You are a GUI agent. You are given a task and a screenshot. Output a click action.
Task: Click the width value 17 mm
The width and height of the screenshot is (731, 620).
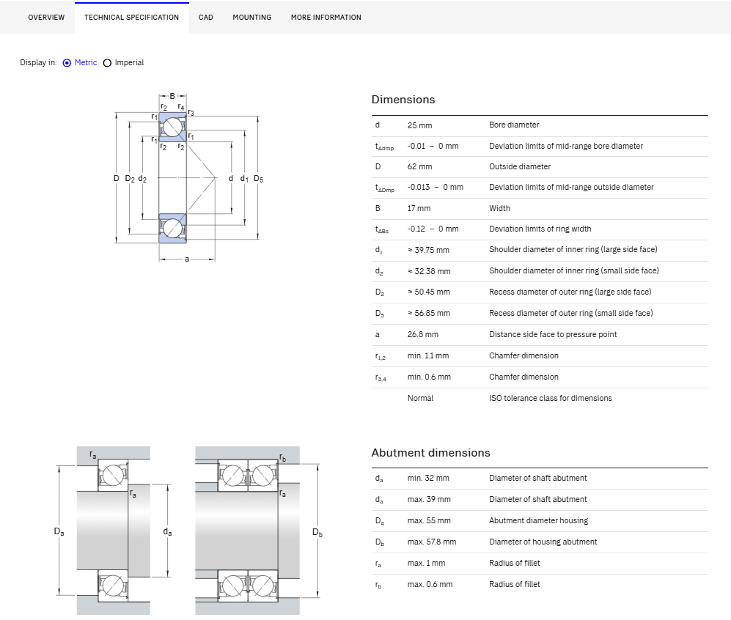[x=419, y=208]
